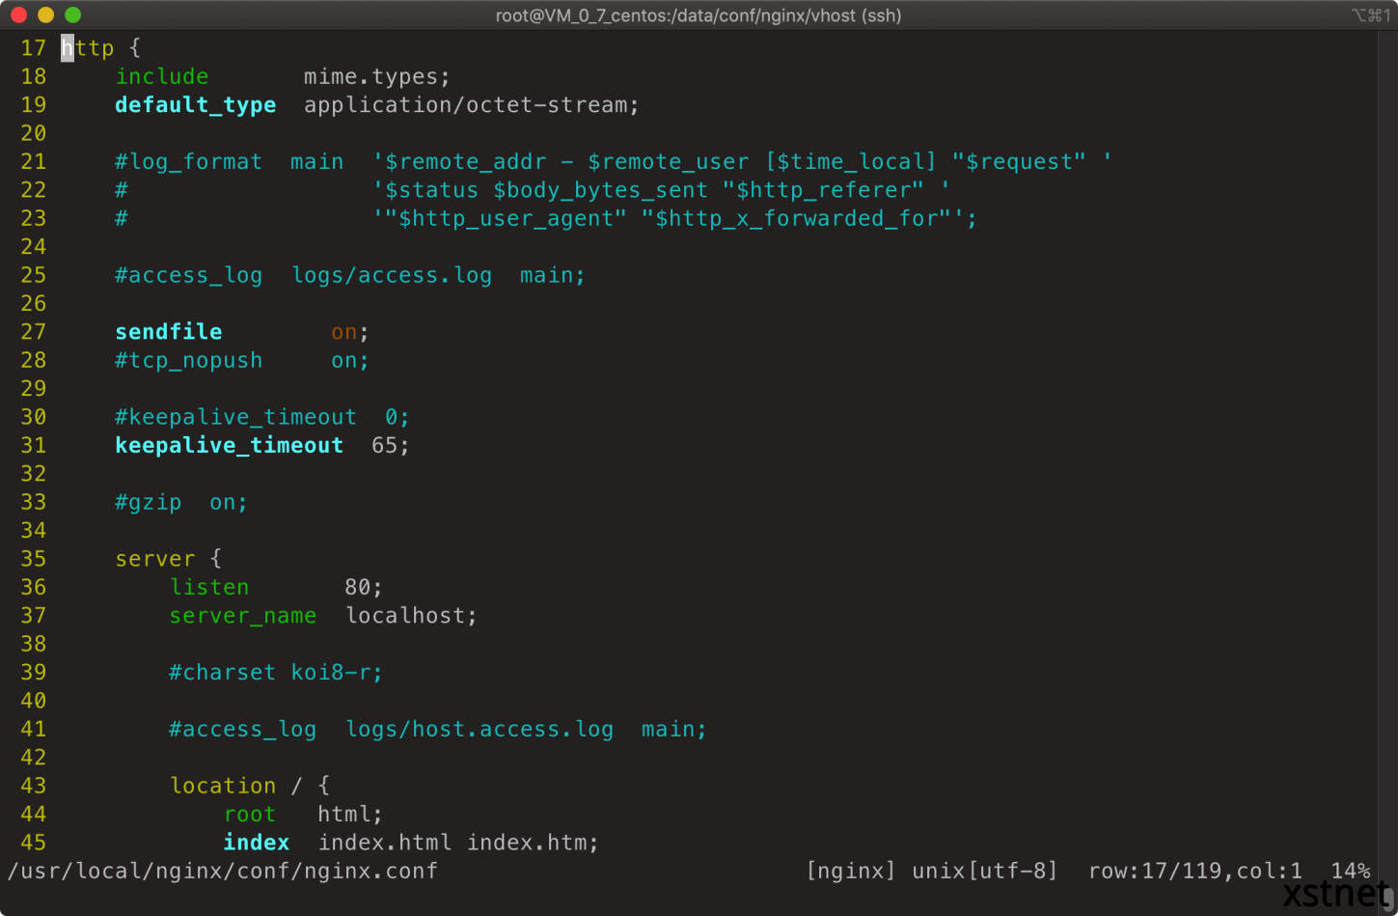This screenshot has height=916, width=1398.
Task: Click the red close window button
Action: 18,15
